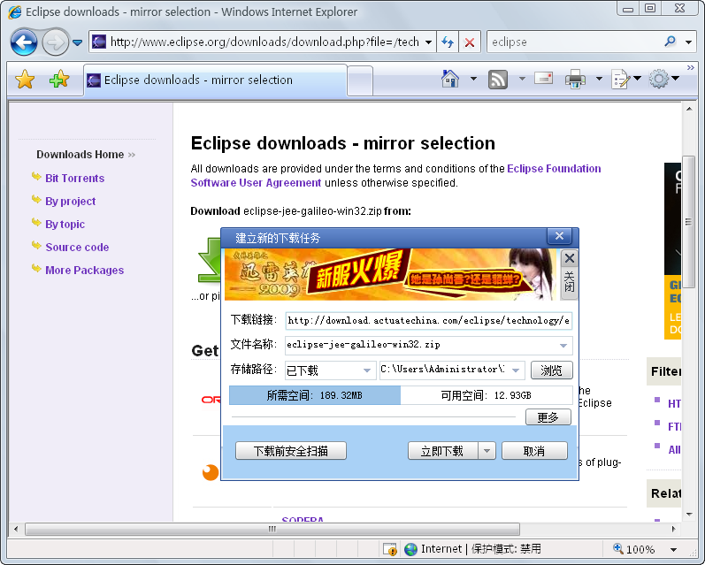The width and height of the screenshot is (705, 565).
Task: Click the Stop loading icon
Action: pyautogui.click(x=470, y=42)
